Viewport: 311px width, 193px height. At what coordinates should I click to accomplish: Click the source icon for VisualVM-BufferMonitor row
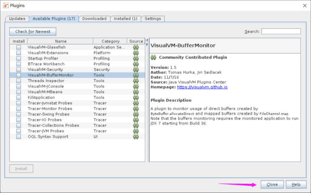pos(136,75)
